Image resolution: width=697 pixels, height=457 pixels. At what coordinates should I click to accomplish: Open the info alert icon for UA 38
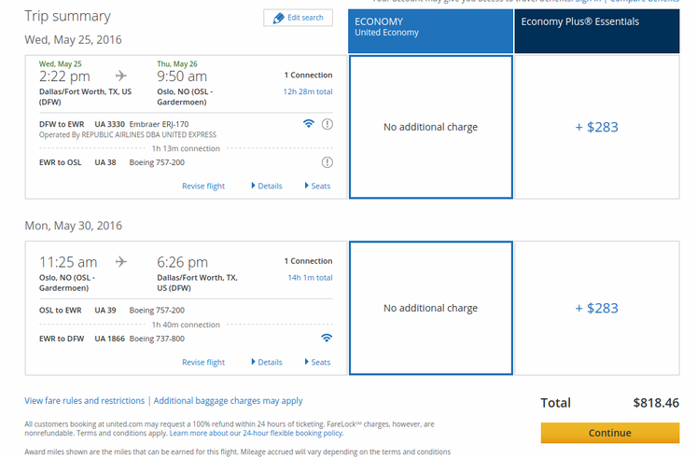coord(328,162)
